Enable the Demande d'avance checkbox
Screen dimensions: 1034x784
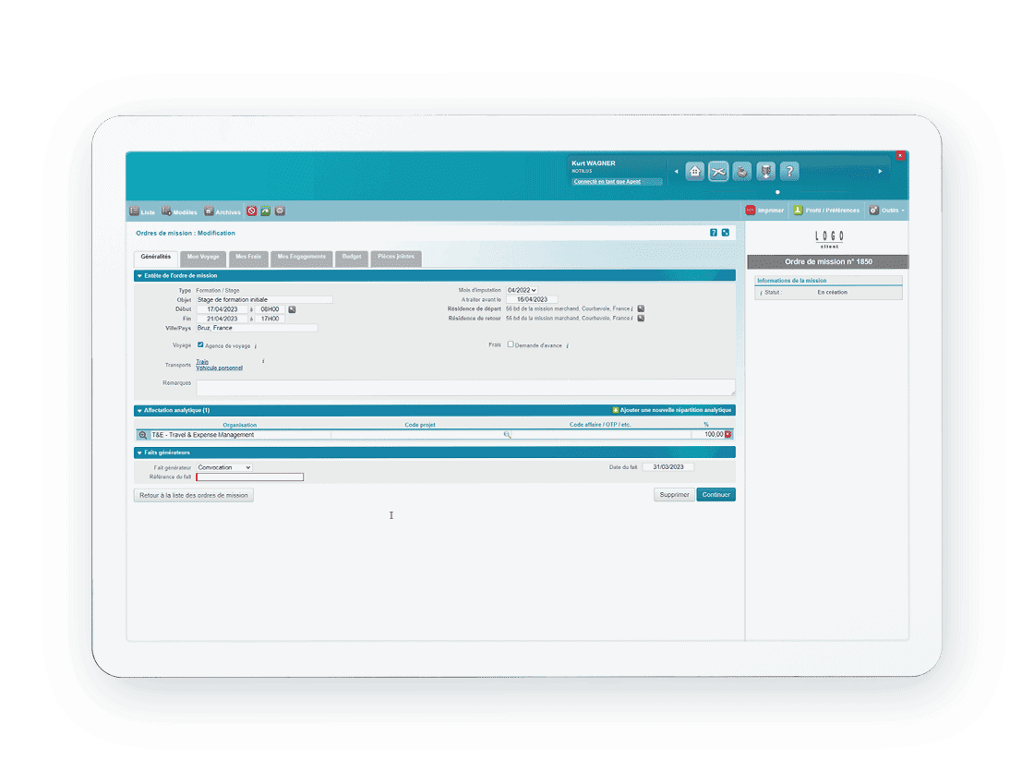(511, 344)
